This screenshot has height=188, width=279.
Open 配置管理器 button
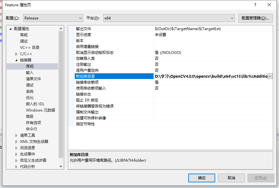(x=255, y=18)
